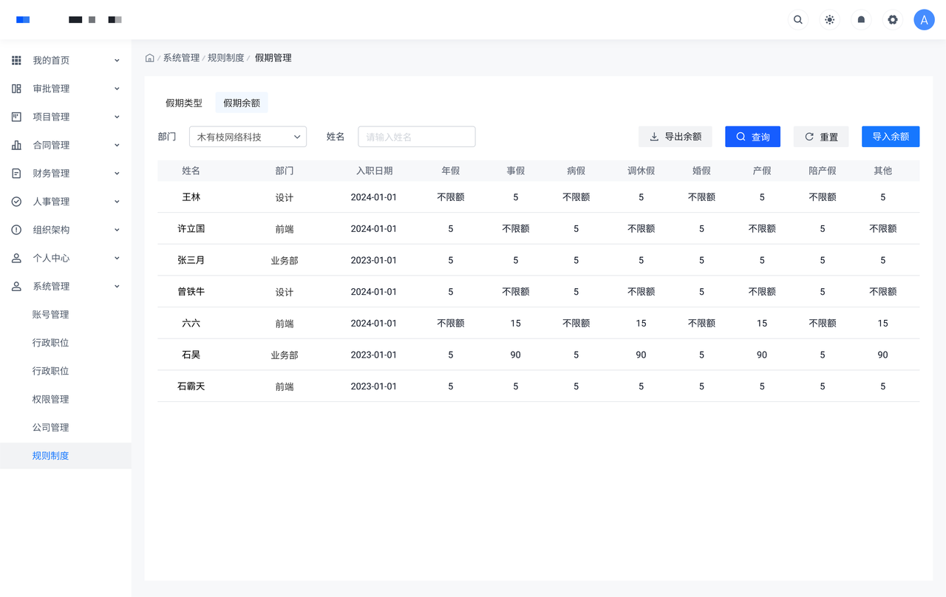Focus the 姓名 input field

point(416,137)
